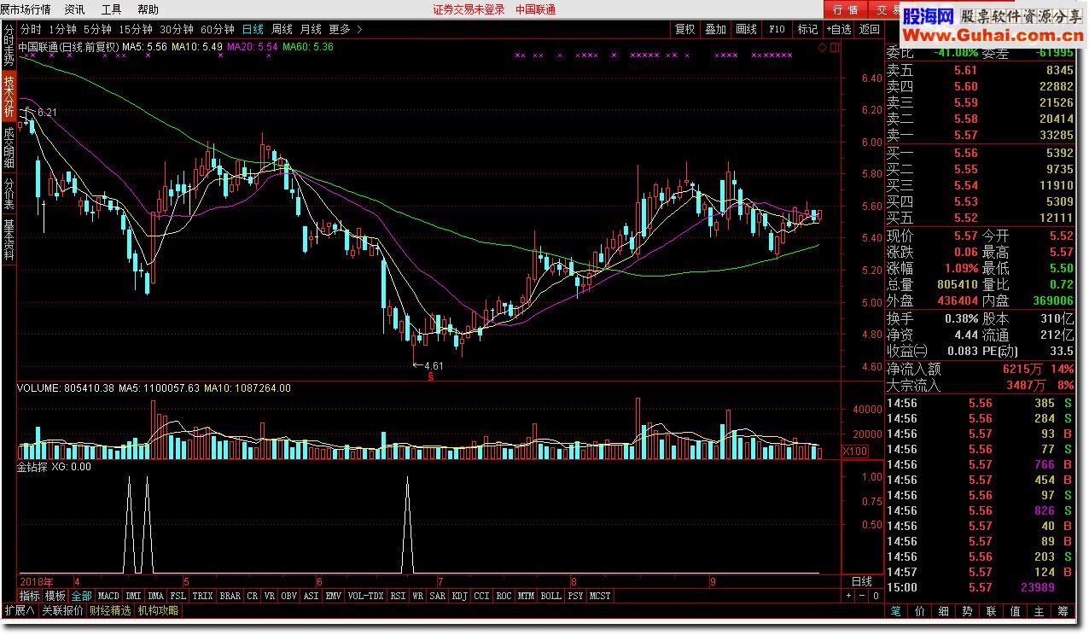Click the 标记 mark button
The width and height of the screenshot is (1089, 635).
click(x=807, y=29)
